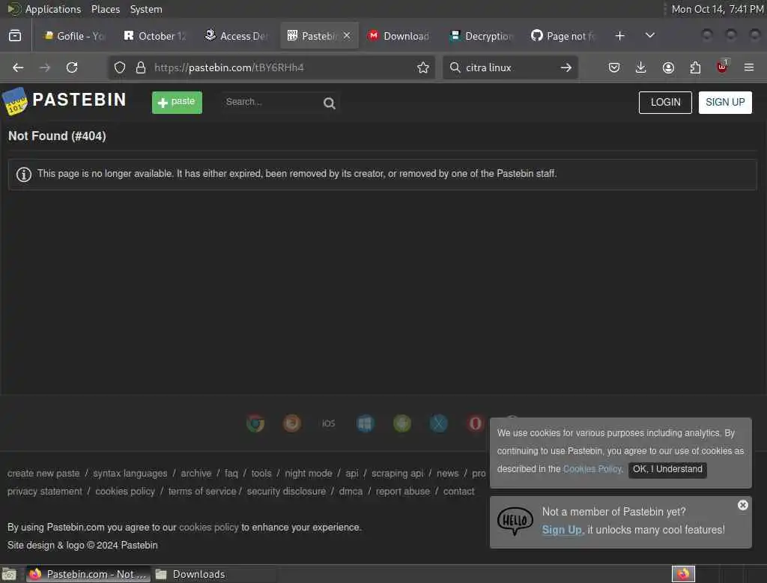Open the tools footer link

click(261, 474)
